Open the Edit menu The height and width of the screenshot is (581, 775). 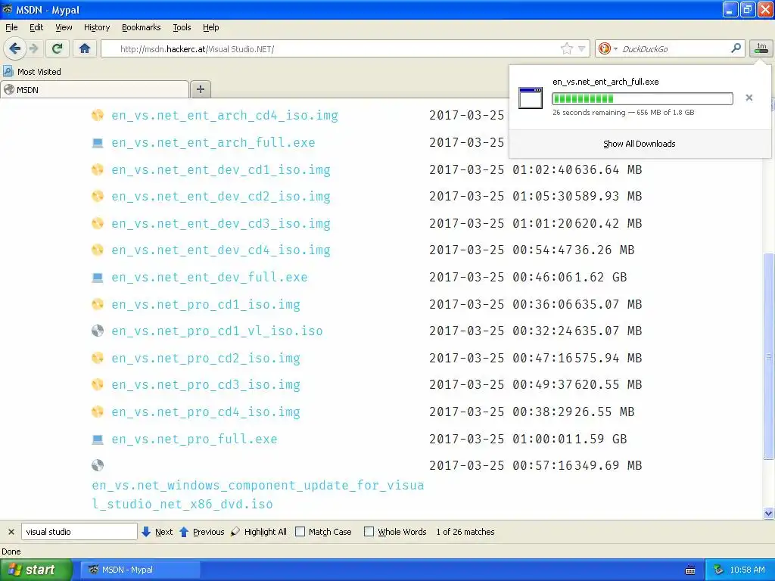[x=36, y=27]
